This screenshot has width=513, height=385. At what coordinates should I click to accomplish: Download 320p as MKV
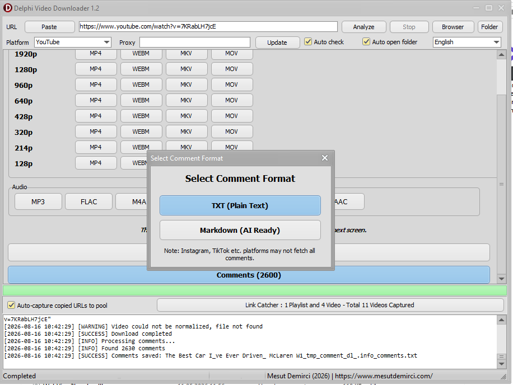(186, 132)
